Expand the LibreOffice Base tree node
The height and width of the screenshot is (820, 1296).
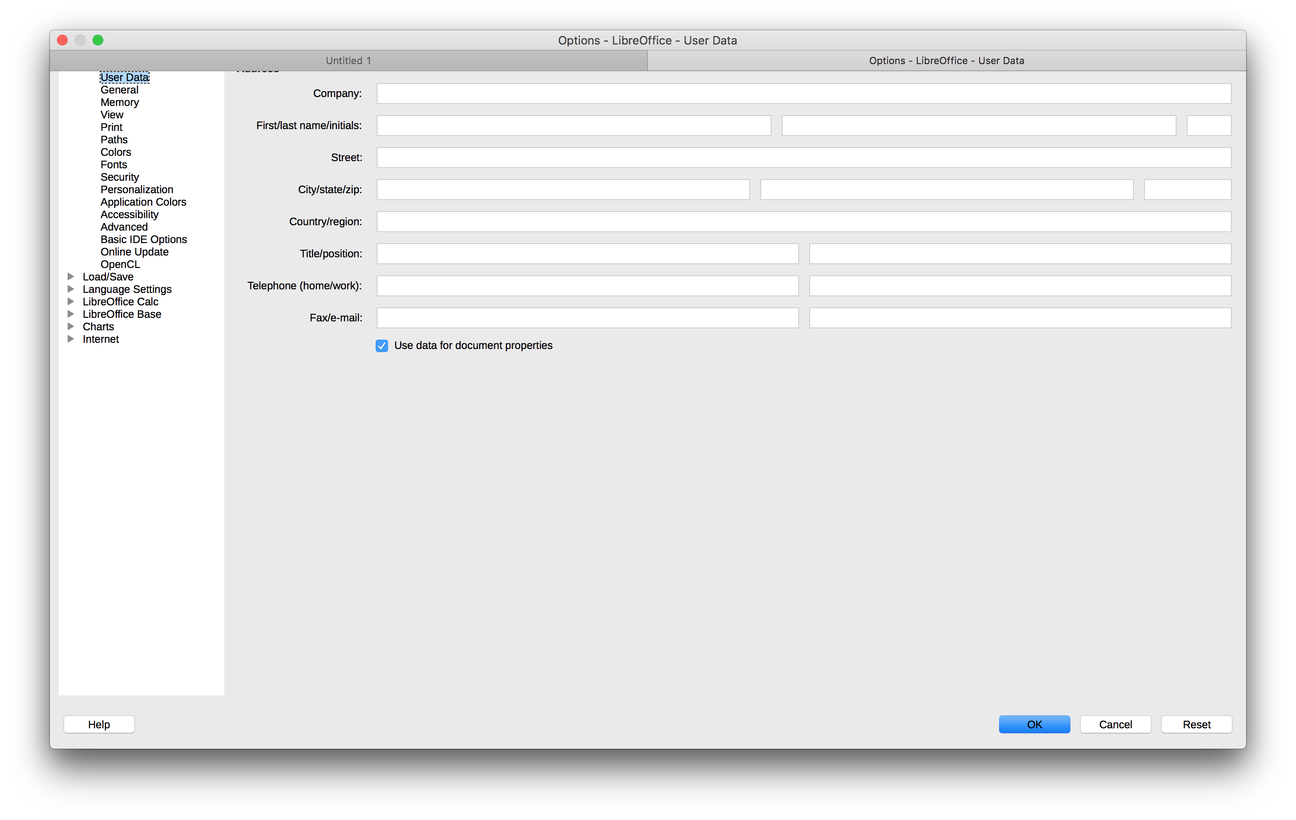click(70, 314)
